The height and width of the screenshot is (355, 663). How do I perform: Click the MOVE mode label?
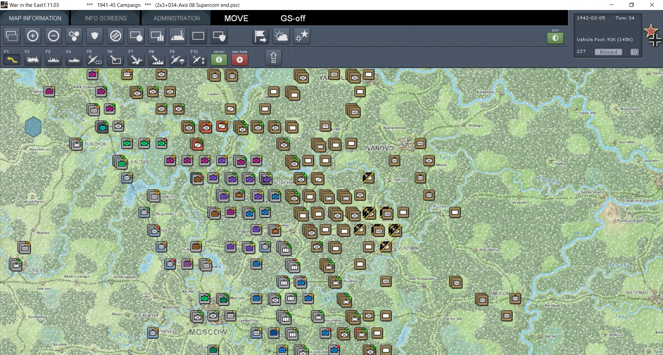pyautogui.click(x=236, y=18)
